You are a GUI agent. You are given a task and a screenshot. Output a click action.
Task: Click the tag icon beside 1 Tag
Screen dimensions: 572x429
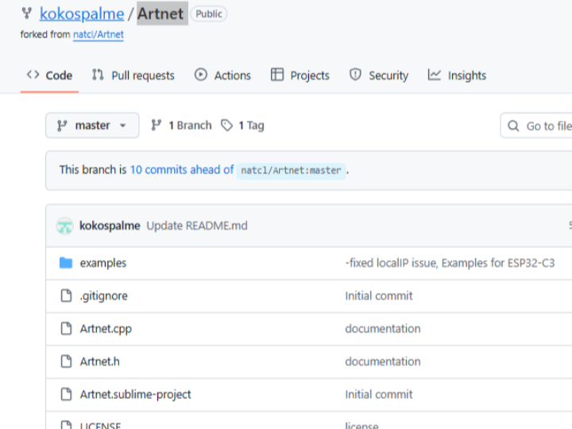[x=227, y=126]
